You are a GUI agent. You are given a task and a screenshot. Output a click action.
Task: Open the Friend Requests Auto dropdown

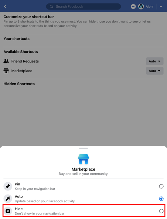click(155, 61)
